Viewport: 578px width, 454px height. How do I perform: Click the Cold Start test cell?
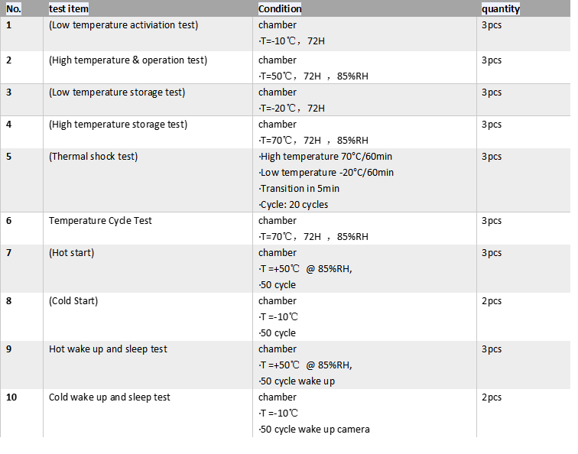click(73, 301)
